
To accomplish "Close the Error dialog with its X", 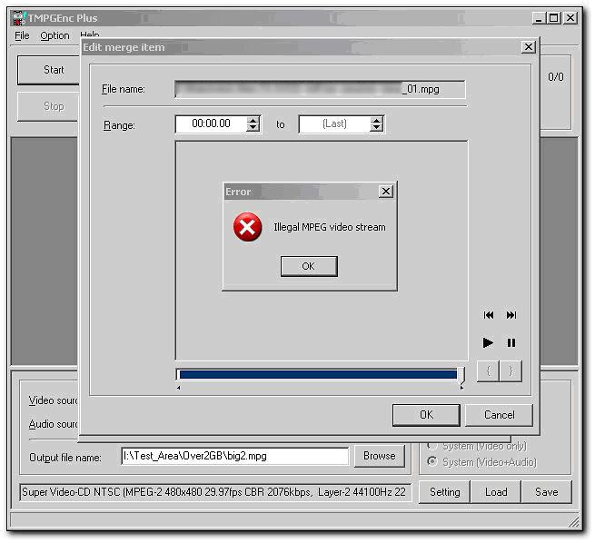I will click(386, 192).
